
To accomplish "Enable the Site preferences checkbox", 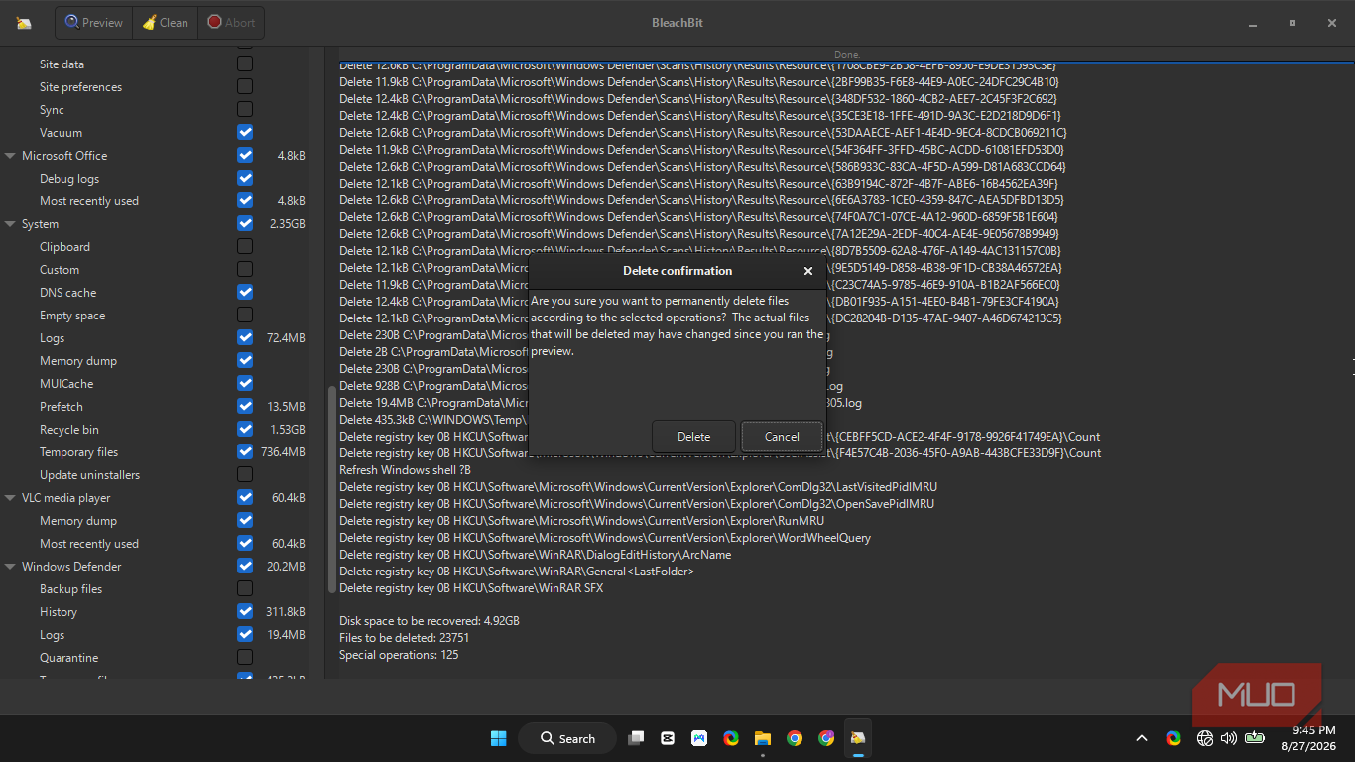I will [x=245, y=87].
